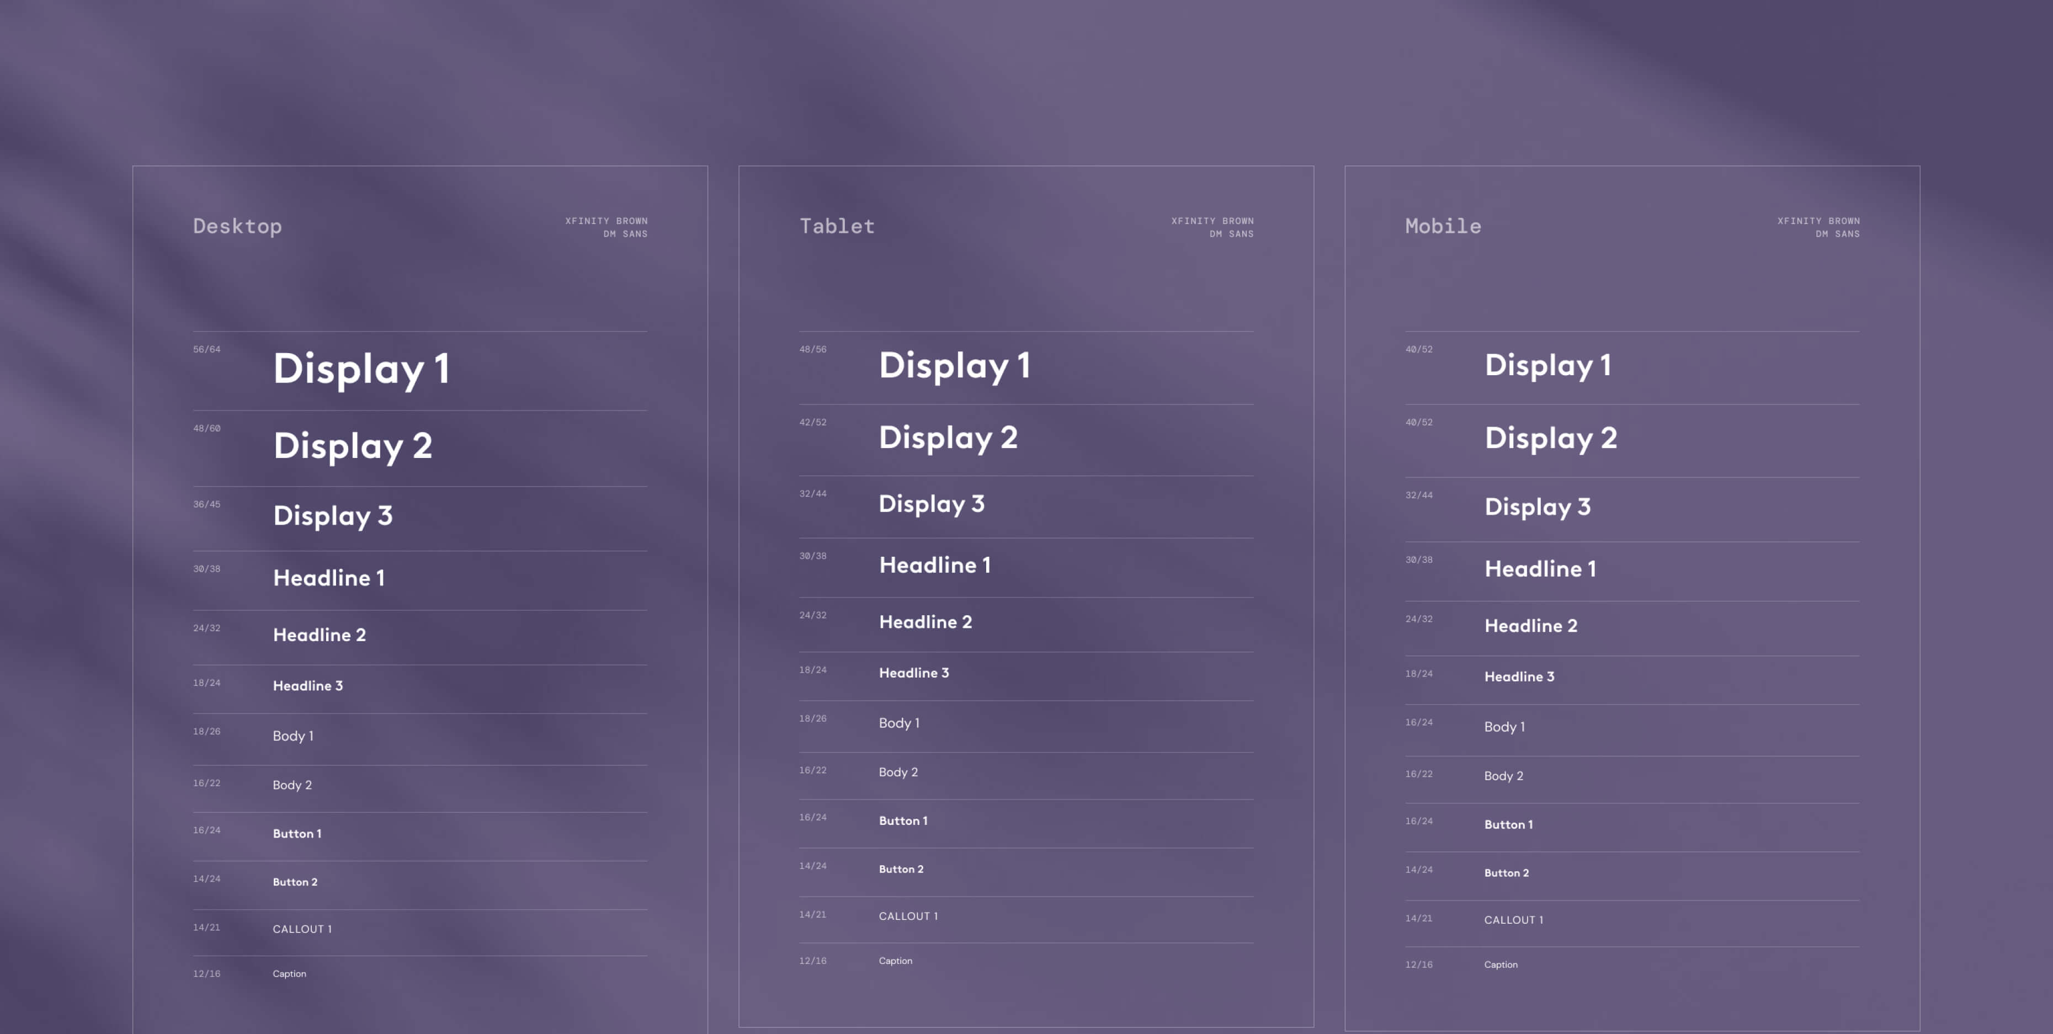Click CALLOUT 1 in Tablet panel
The width and height of the screenshot is (2053, 1034).
tap(908, 916)
